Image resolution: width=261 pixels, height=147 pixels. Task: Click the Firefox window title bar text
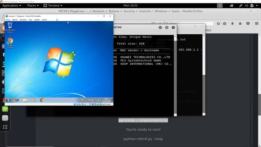130,11
